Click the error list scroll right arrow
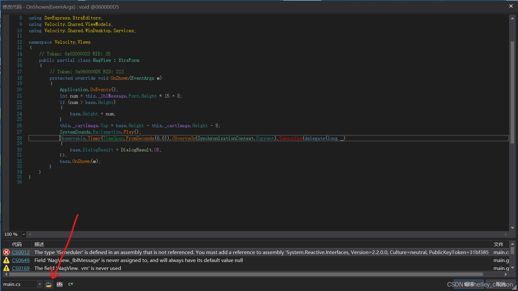This screenshot has height=291, width=518. (x=506, y=274)
